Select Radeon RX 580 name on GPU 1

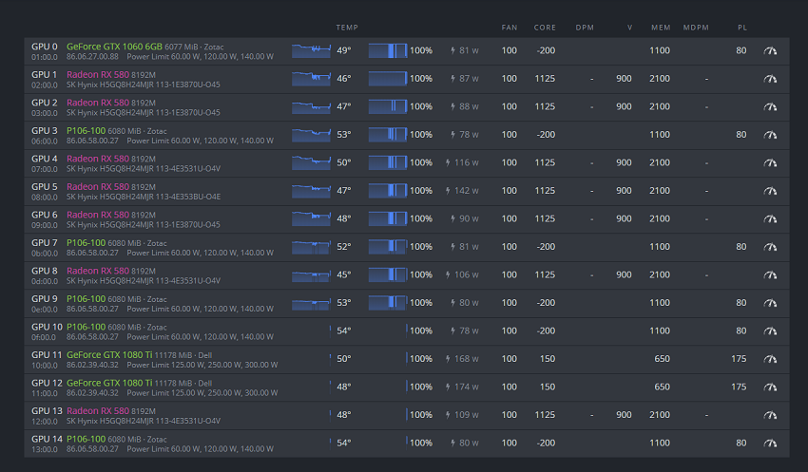pyautogui.click(x=98, y=75)
